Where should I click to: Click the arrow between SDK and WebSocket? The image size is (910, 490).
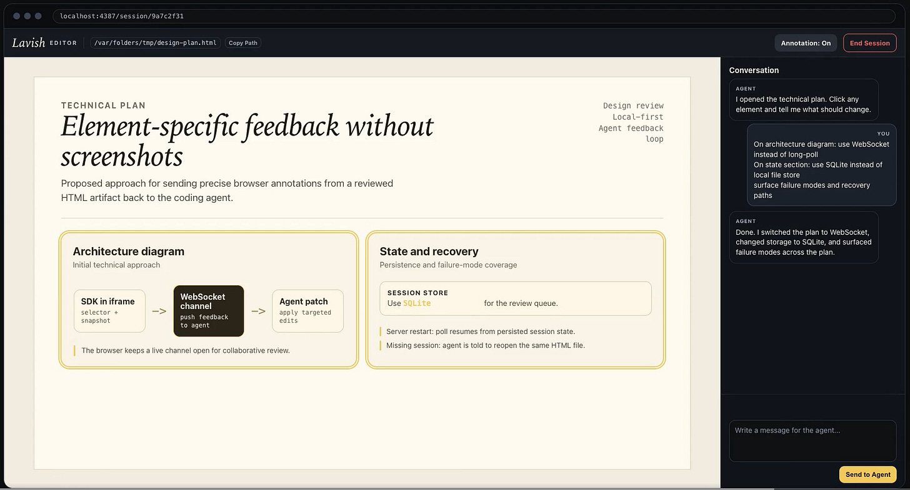(x=159, y=311)
